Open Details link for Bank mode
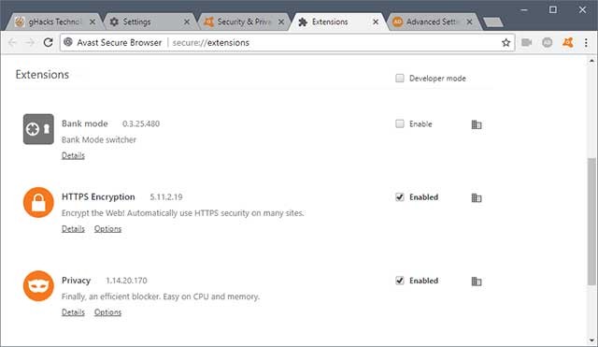This screenshot has width=598, height=347. (x=73, y=155)
